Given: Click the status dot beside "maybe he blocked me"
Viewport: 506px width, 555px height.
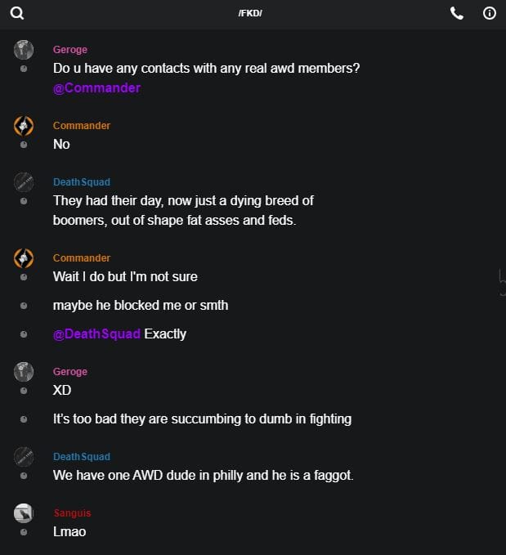Looking at the screenshot, I should [x=24, y=306].
